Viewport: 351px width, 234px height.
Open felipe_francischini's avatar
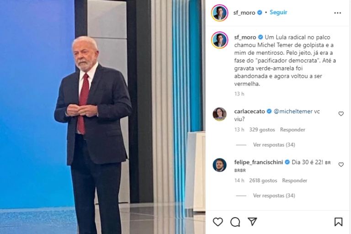[219, 165]
